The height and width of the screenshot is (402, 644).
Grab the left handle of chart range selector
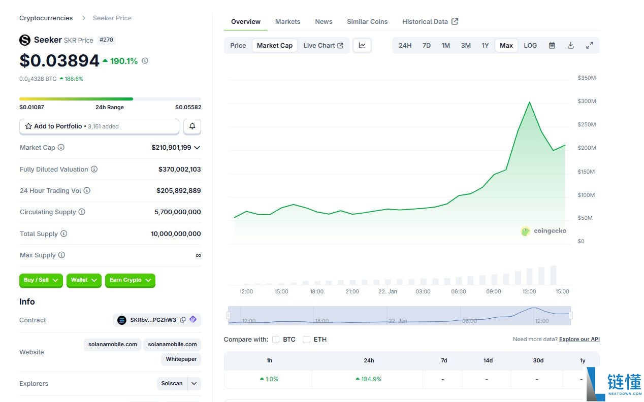coord(229,316)
